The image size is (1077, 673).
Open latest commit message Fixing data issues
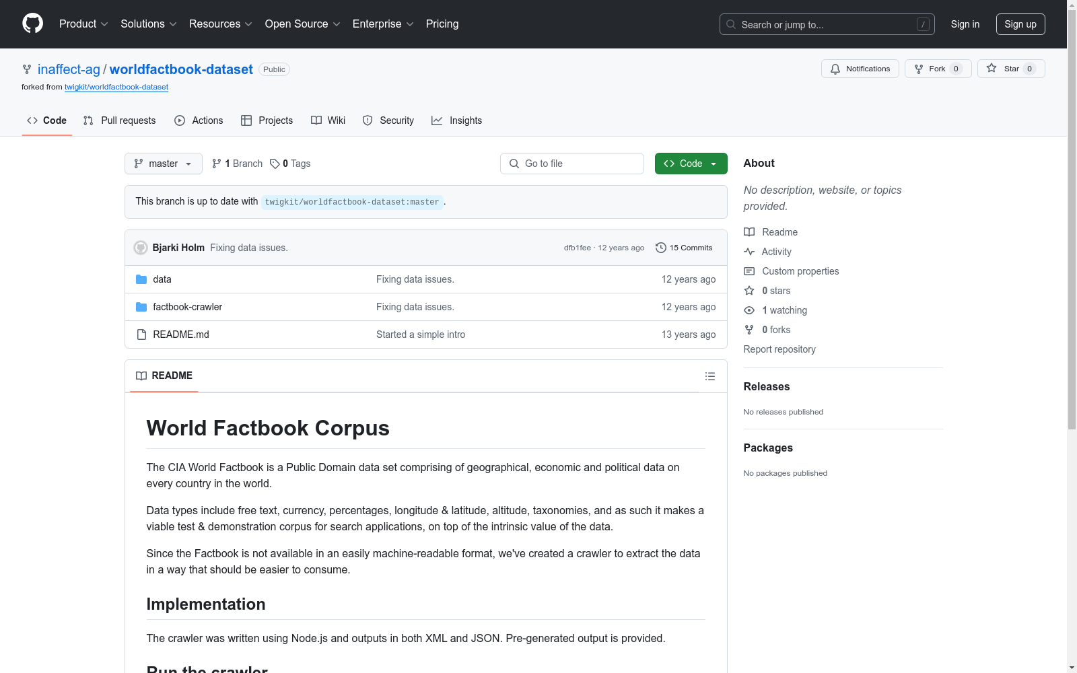pos(249,248)
